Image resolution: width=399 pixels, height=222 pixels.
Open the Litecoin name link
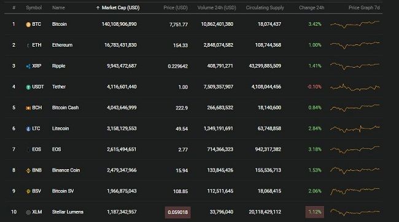coord(60,129)
